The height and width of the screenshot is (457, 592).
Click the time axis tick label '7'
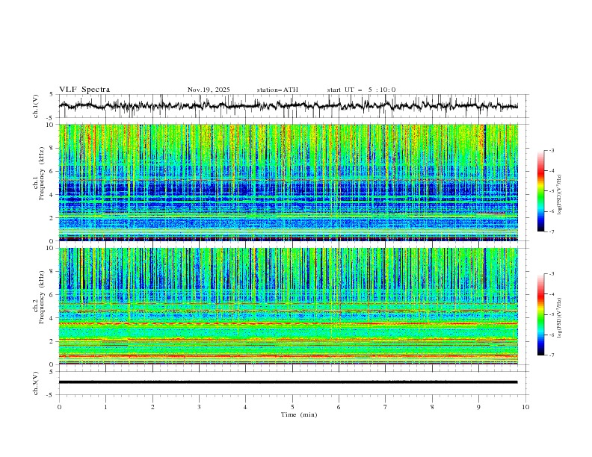386,407
